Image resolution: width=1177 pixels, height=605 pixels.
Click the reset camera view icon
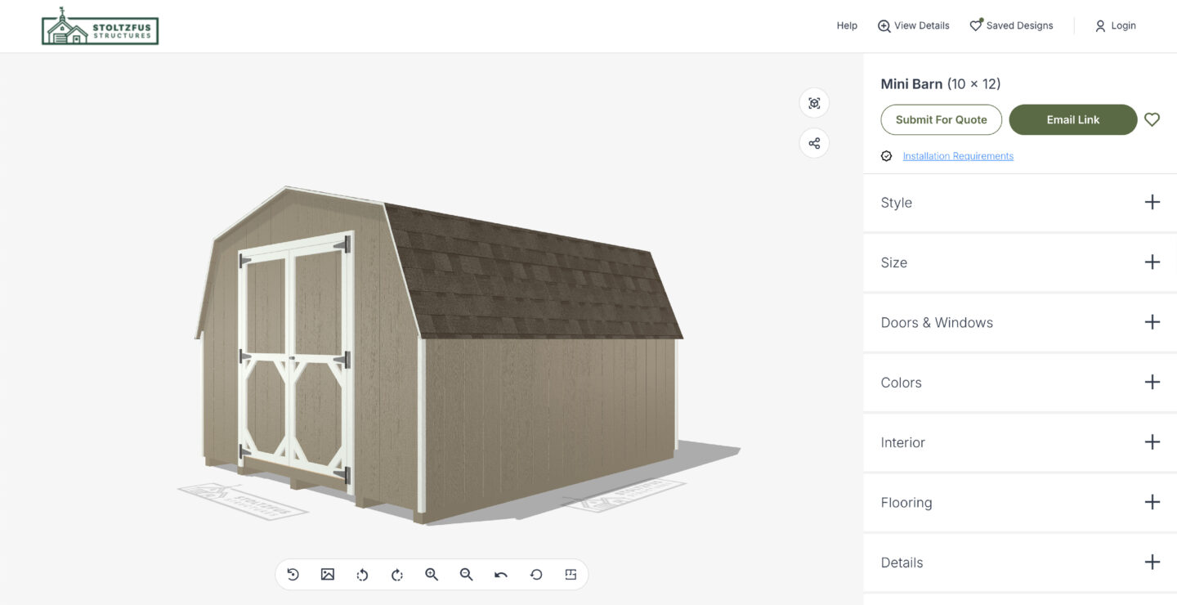293,574
